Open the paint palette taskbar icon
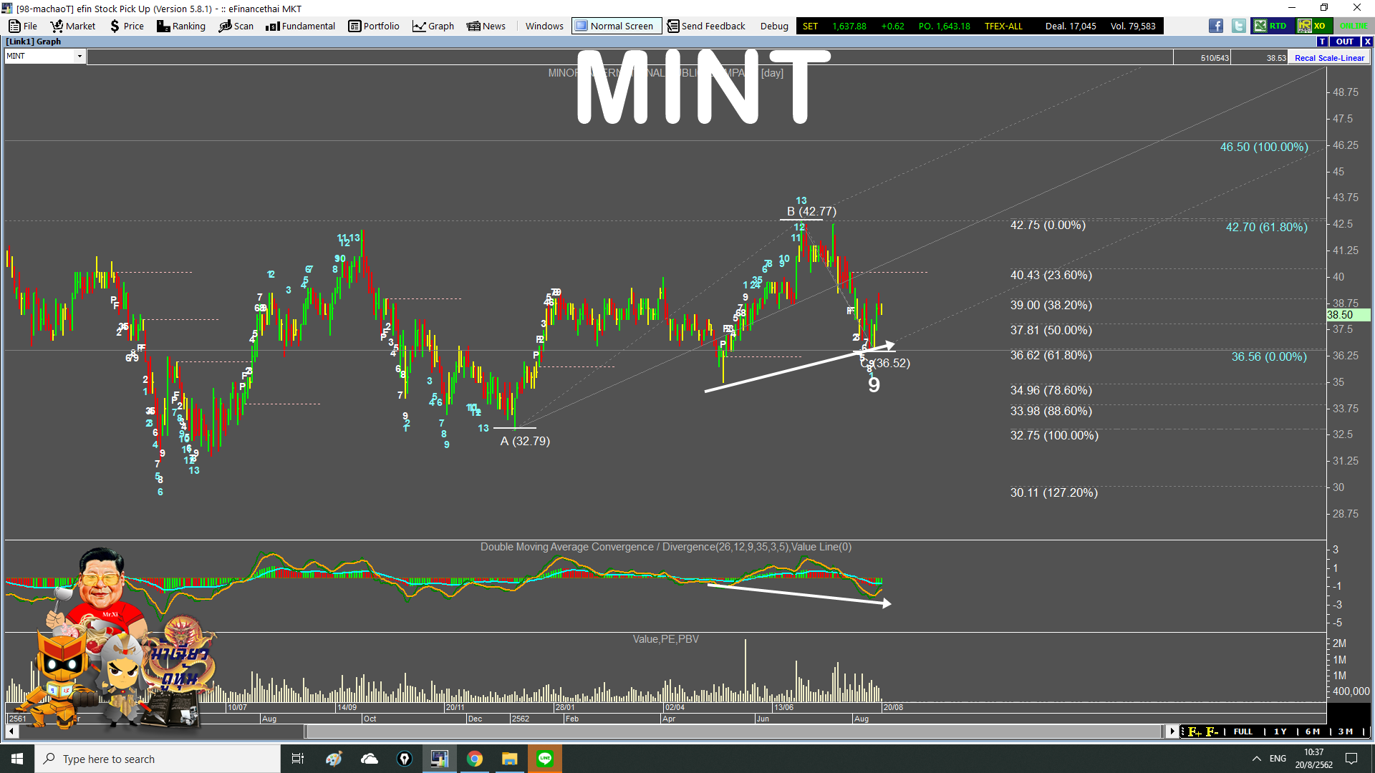 tap(334, 759)
